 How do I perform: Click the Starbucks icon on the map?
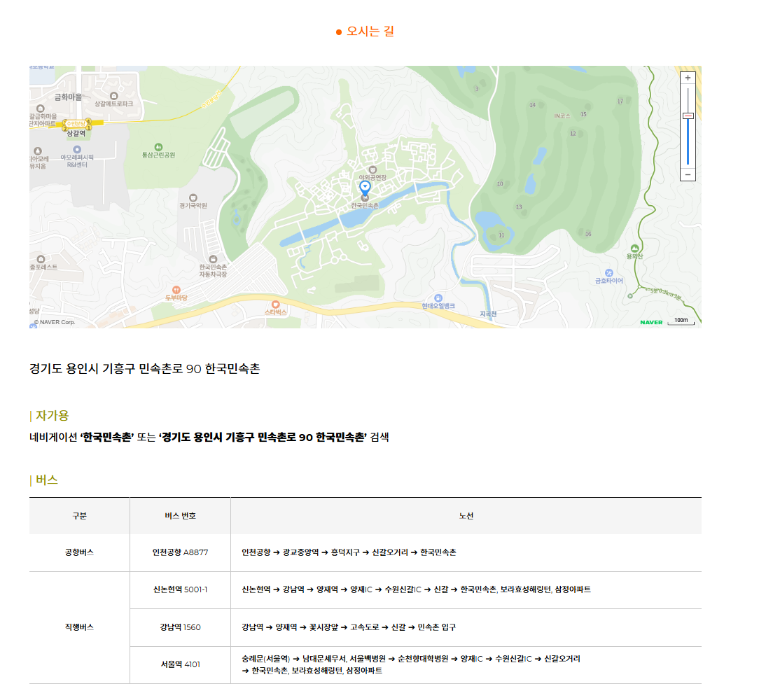coord(276,304)
